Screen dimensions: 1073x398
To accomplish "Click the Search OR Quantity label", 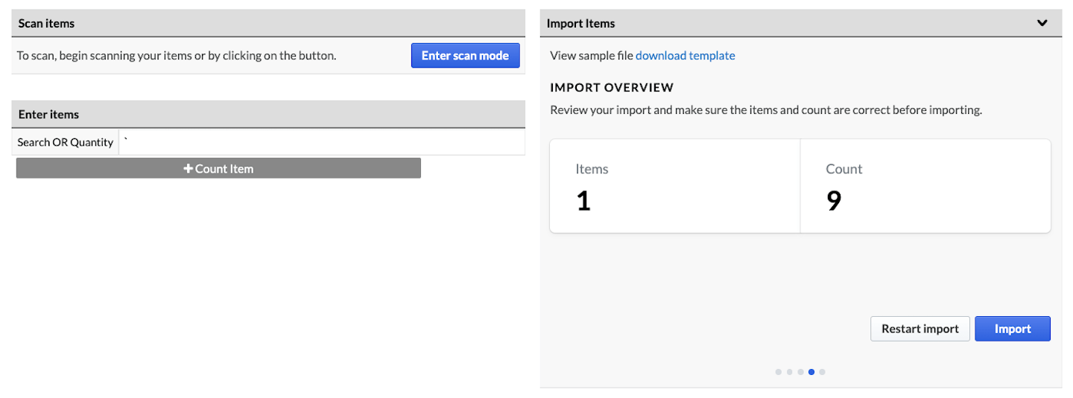I will point(66,142).
